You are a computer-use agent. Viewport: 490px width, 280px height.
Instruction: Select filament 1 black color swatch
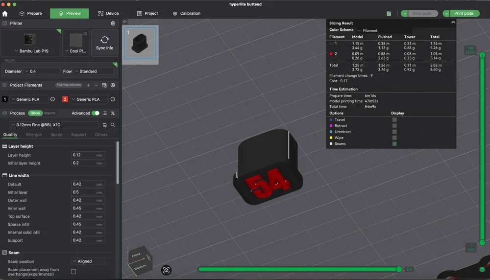point(5,99)
